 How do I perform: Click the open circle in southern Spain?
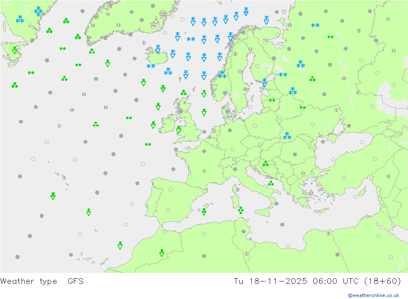point(168,210)
